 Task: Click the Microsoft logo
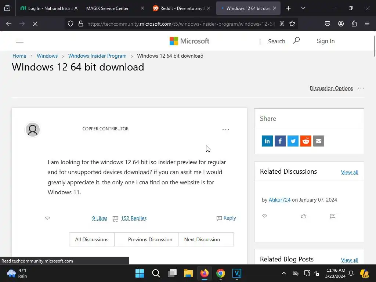[189, 41]
